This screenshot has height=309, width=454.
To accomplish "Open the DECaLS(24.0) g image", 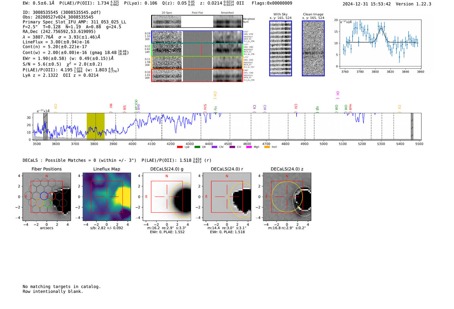I will (167, 197).
